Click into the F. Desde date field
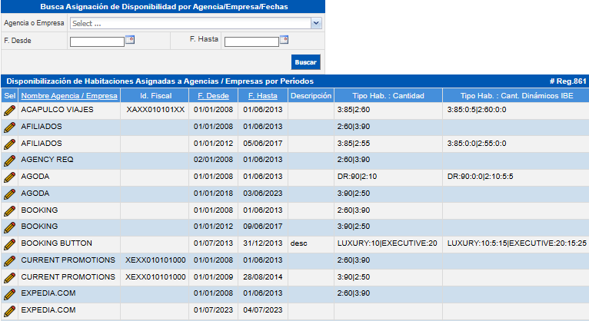This screenshot has width=589, height=321. 97,41
